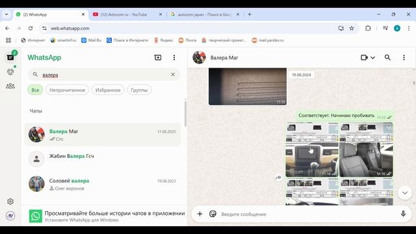Close the YouTube browser tab
The width and height of the screenshot is (416, 234).
tap(161, 14)
